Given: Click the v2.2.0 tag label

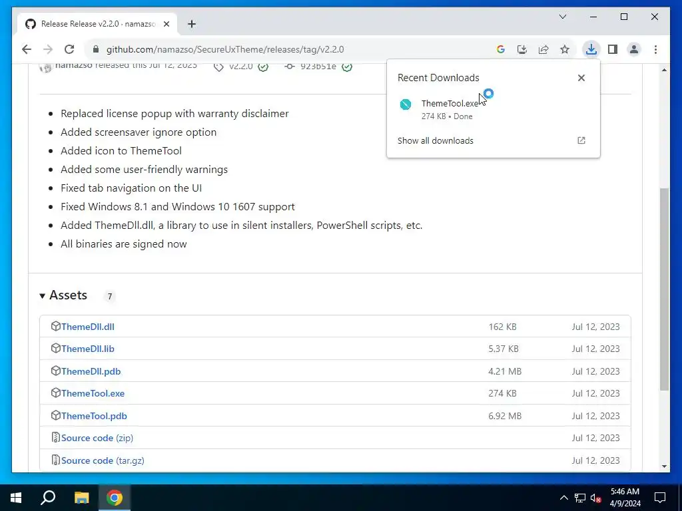Looking at the screenshot, I should click(x=240, y=67).
